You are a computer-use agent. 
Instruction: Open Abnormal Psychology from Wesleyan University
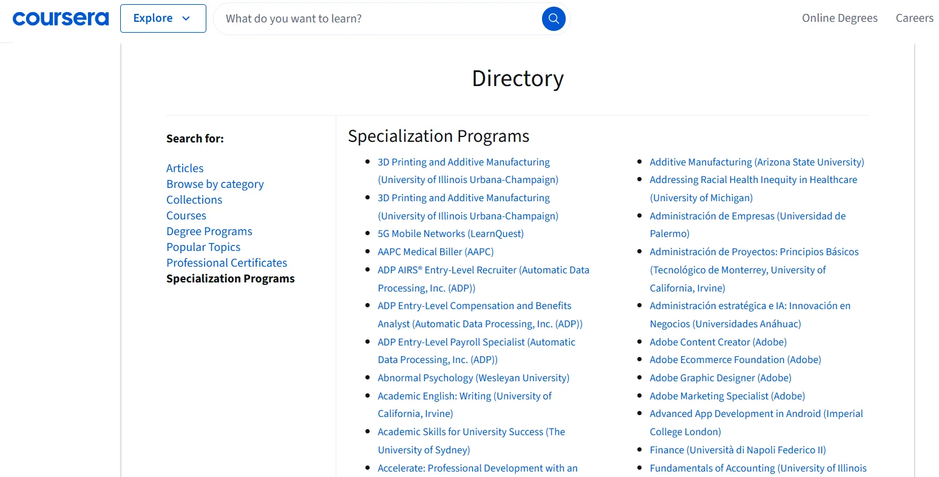[x=473, y=378]
